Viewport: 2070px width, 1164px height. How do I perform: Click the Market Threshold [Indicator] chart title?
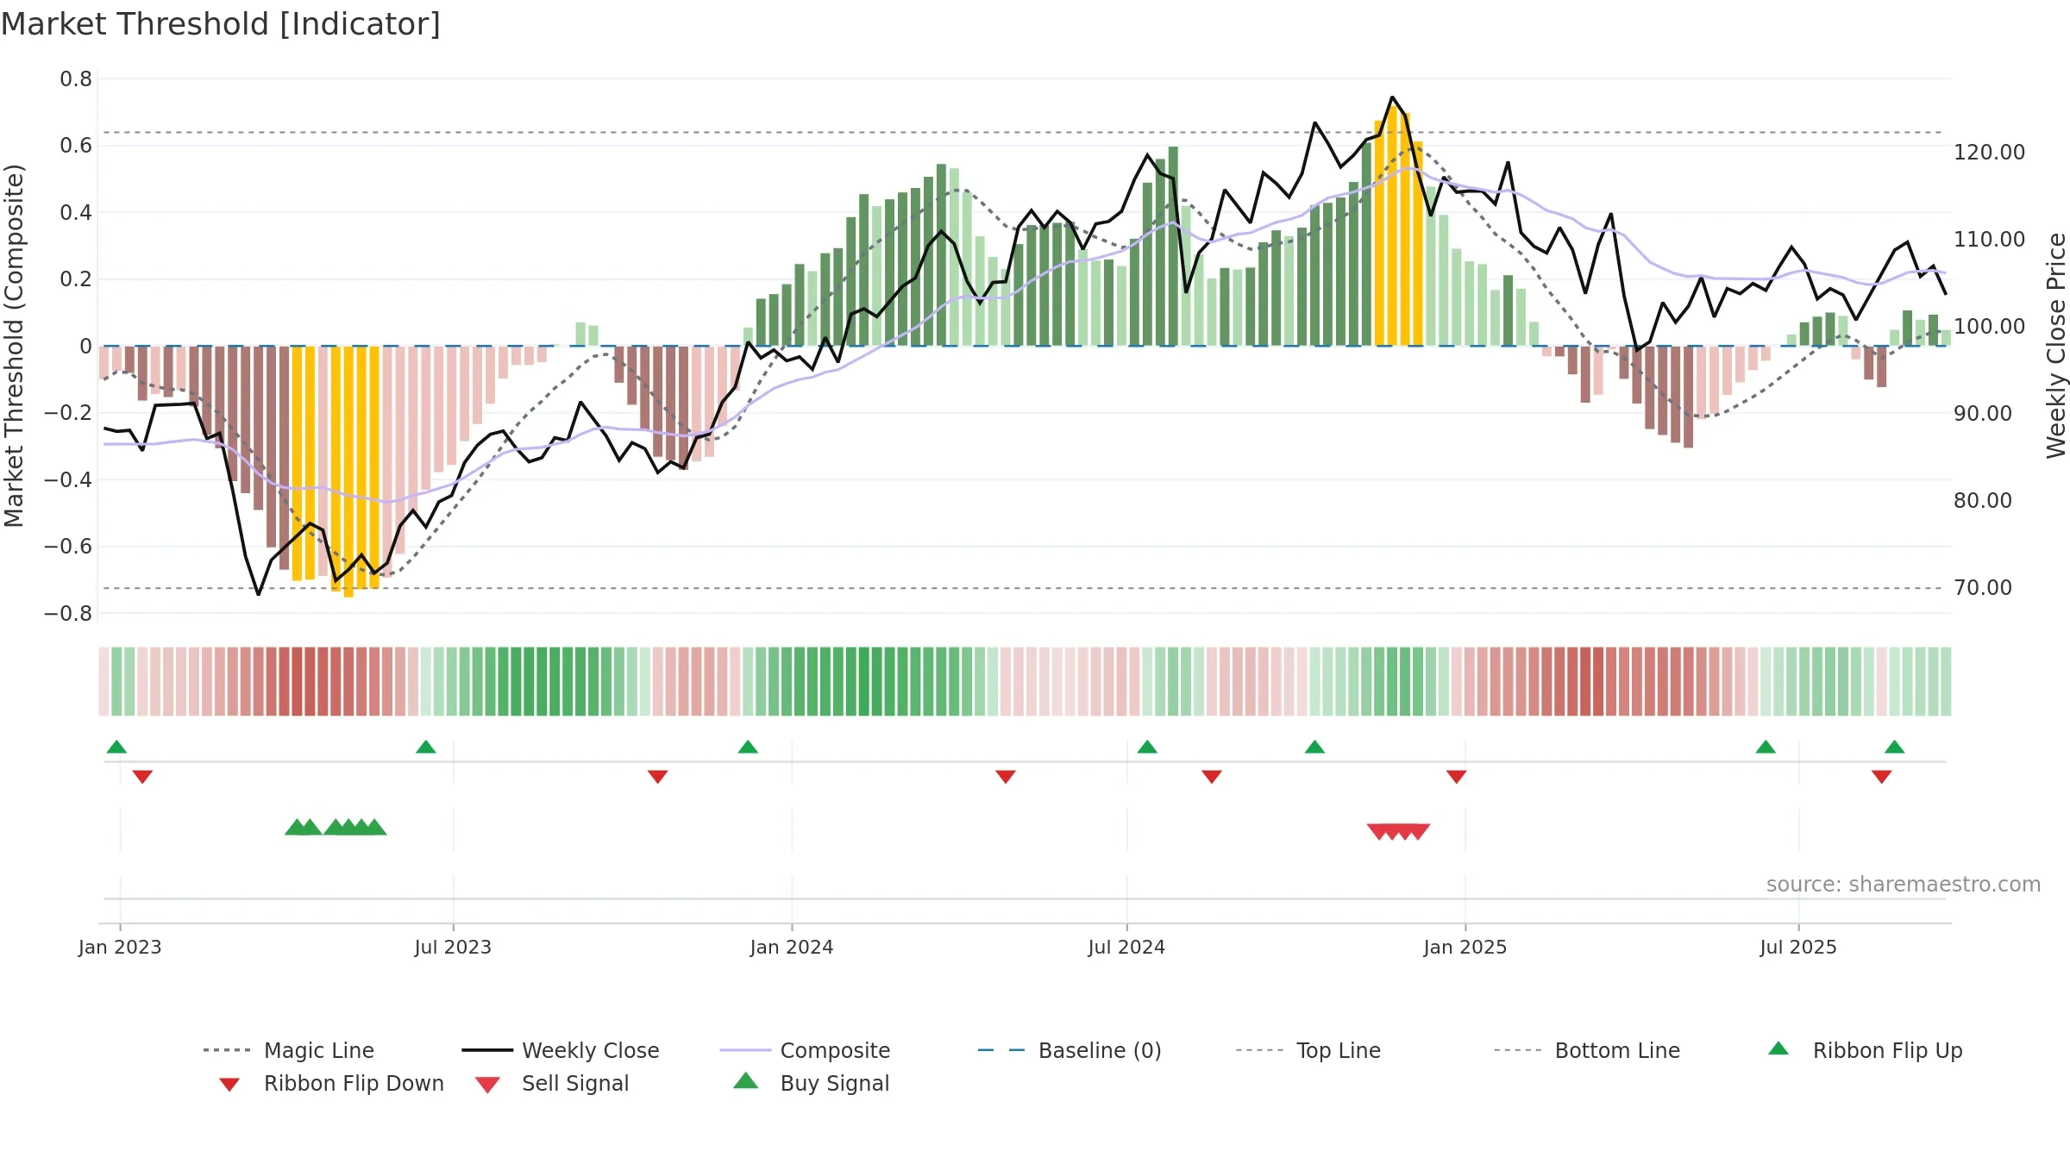click(221, 24)
